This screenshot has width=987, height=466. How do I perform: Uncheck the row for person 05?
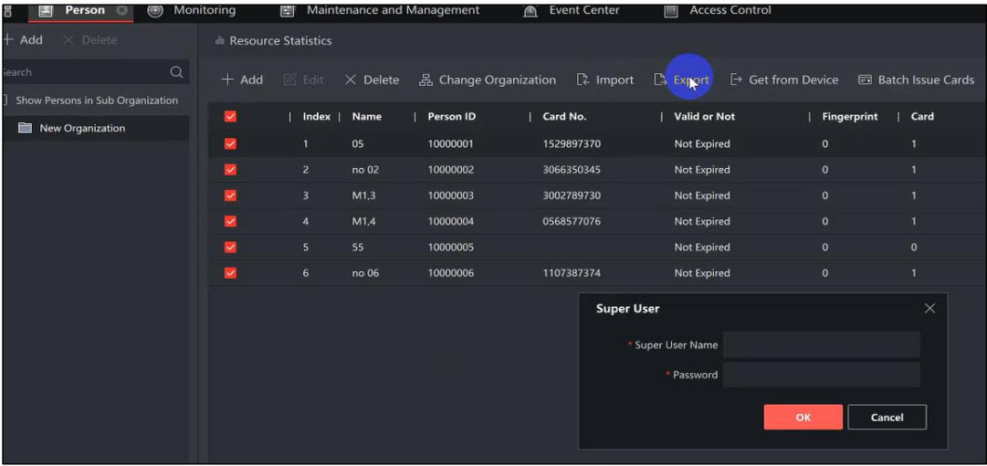[x=230, y=143]
